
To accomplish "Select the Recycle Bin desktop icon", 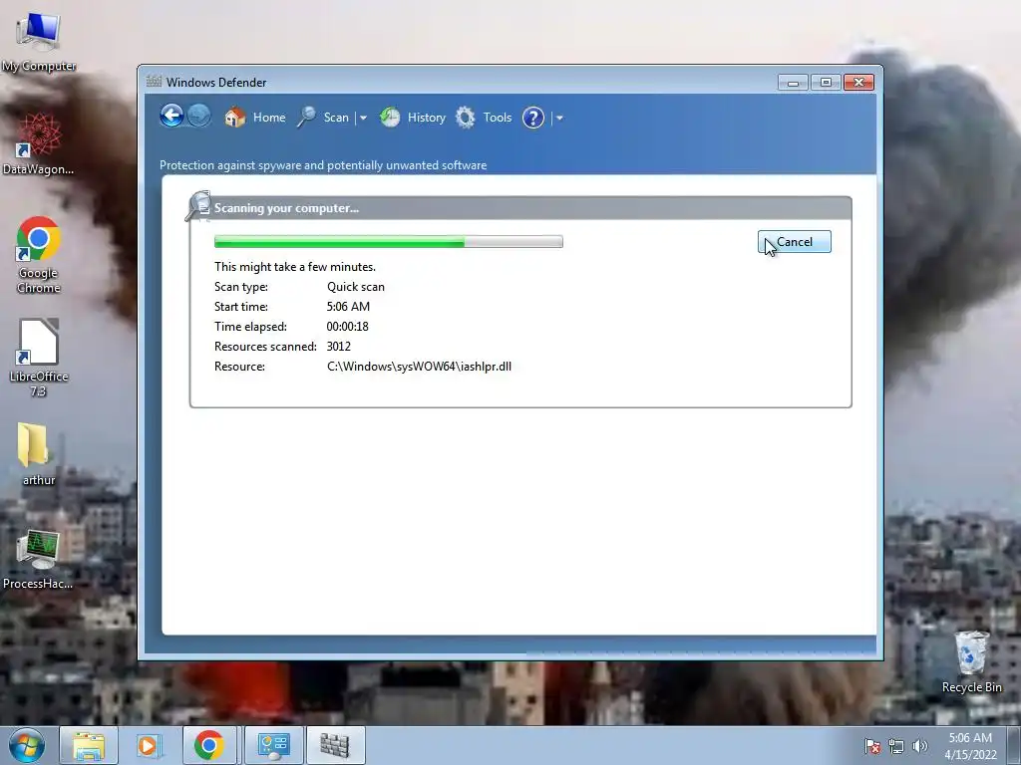I will tap(971, 661).
